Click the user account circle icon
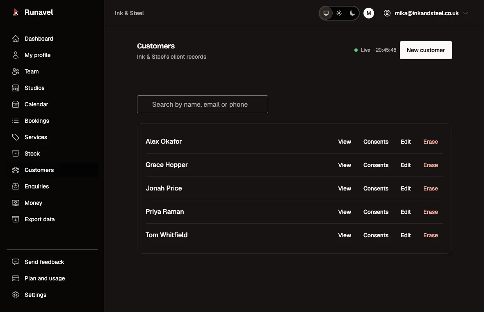This screenshot has width=484, height=312. click(387, 13)
